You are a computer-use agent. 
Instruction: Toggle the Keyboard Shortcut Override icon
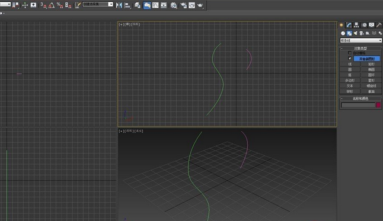point(33,5)
